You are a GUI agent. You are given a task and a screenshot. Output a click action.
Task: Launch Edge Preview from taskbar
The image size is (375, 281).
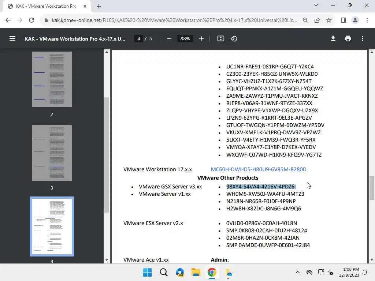click(180, 272)
